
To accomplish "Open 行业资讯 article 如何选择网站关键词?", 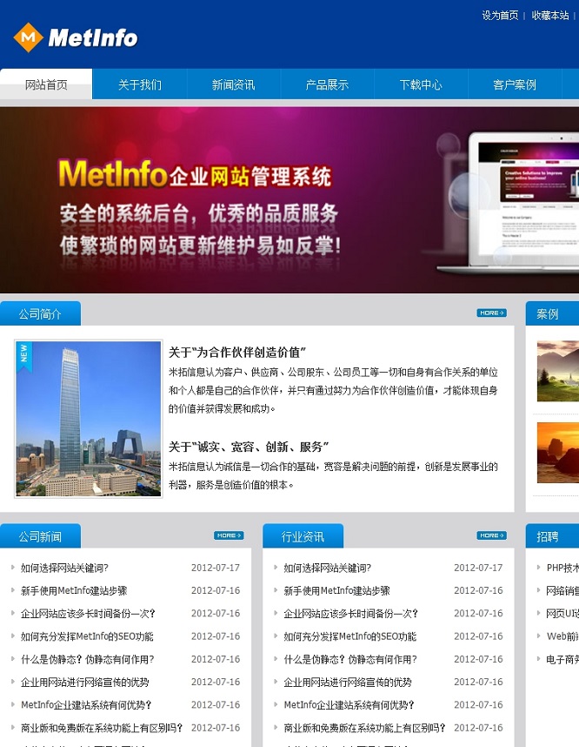I will coord(328,568).
